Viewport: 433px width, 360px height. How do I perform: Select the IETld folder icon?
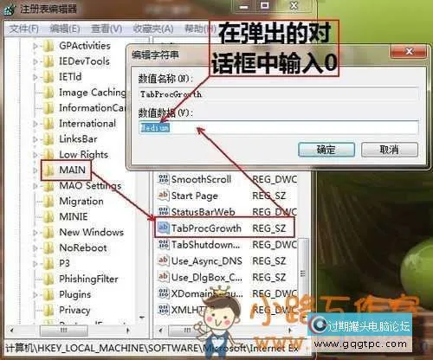48,77
